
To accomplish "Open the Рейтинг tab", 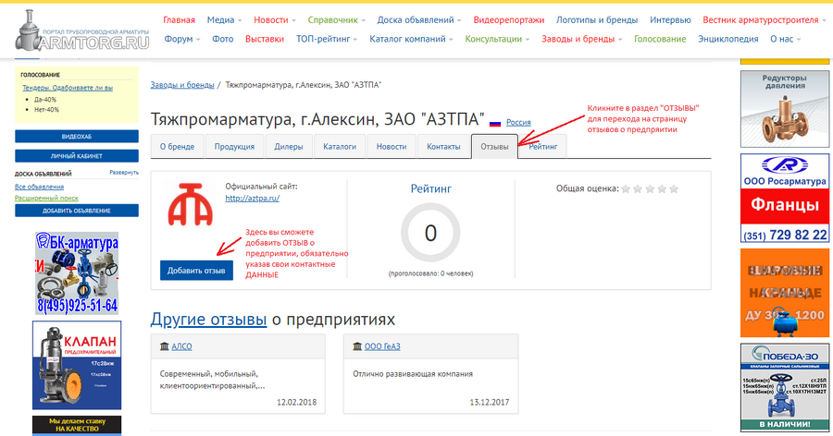I will (542, 146).
